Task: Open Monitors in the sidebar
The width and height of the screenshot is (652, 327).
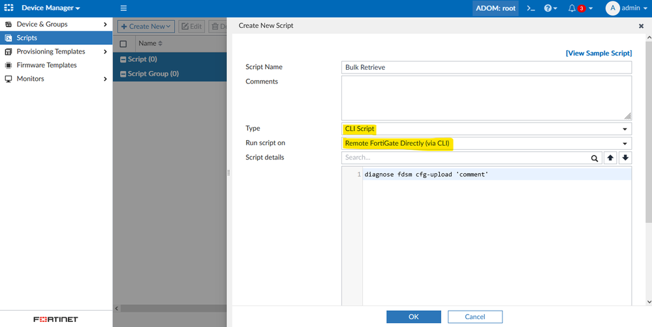Action: pyautogui.click(x=56, y=79)
